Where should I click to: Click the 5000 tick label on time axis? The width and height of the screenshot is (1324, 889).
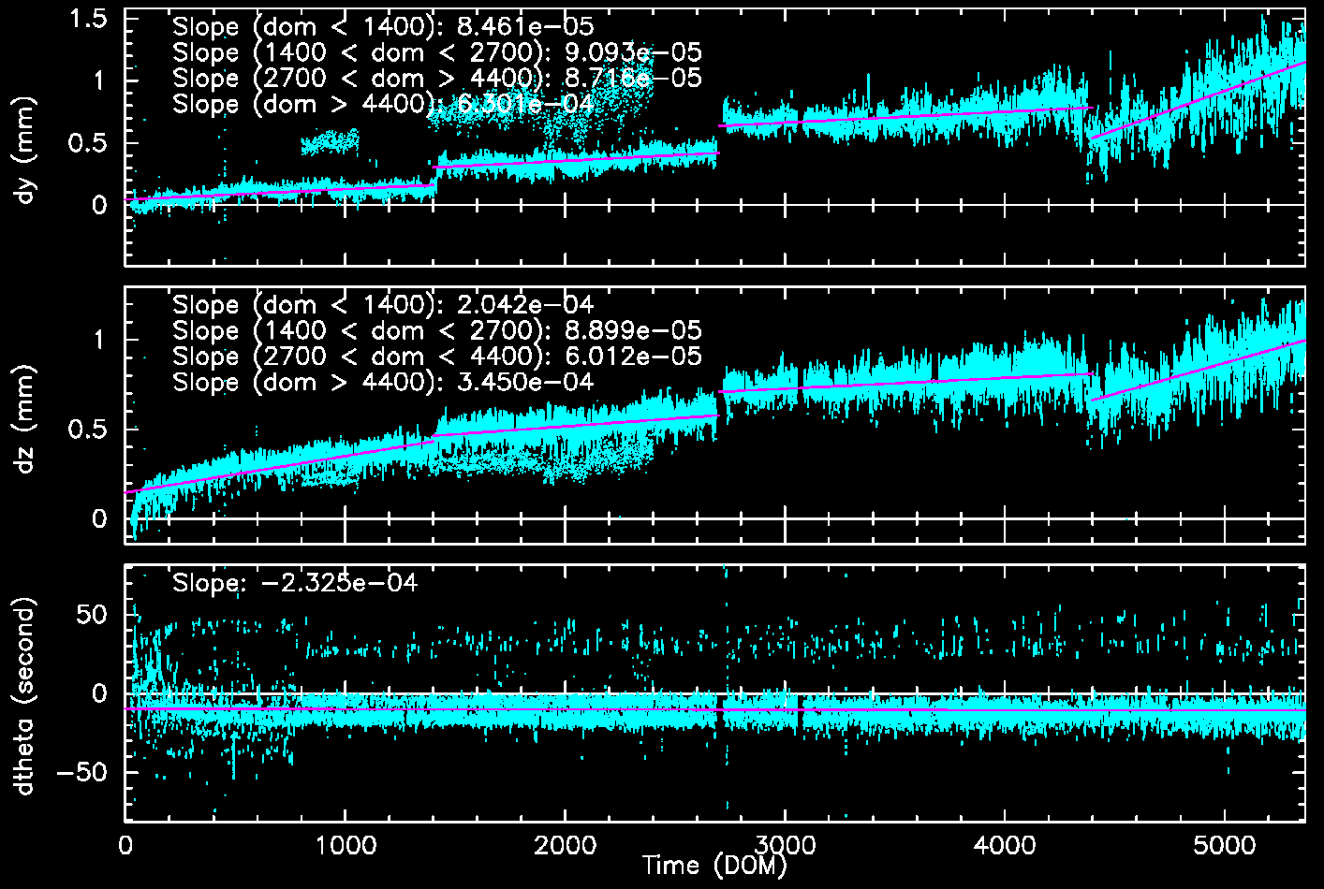1224,846
